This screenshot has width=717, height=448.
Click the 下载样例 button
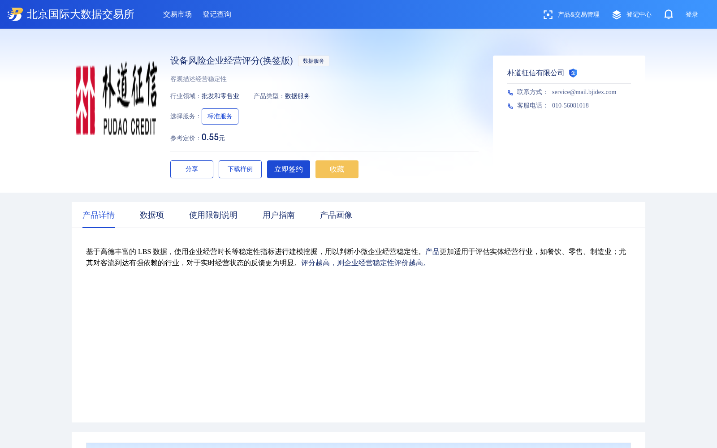(x=240, y=169)
